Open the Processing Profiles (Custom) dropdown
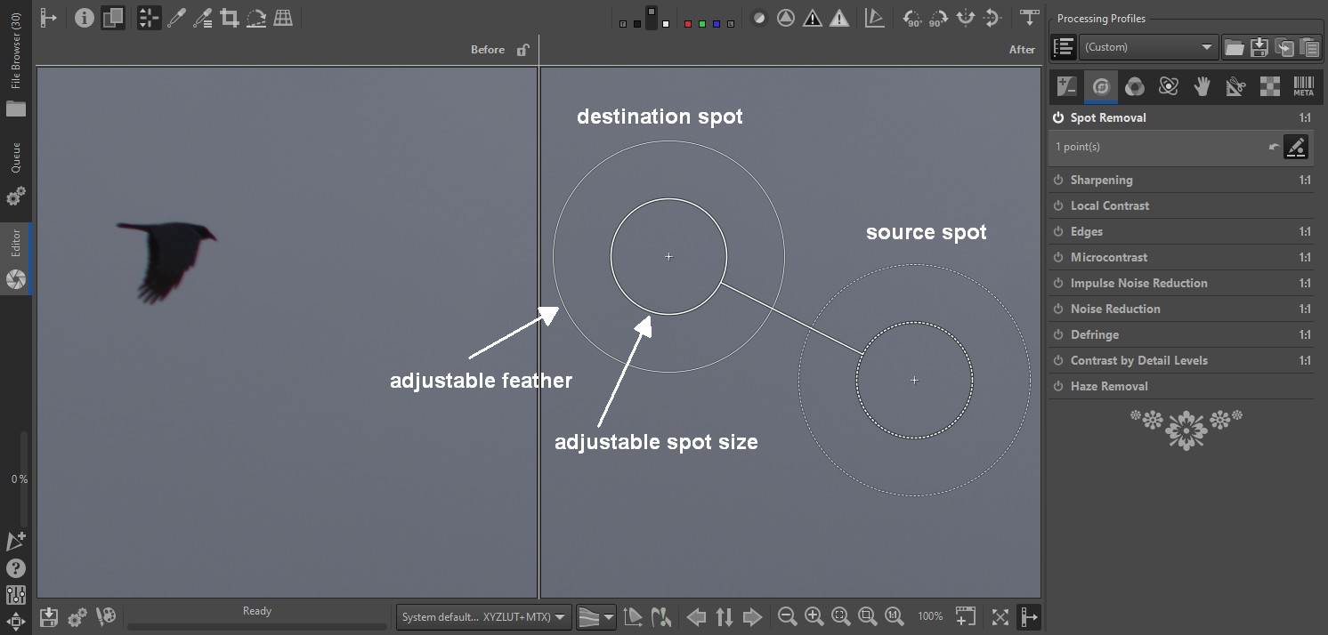Image resolution: width=1328 pixels, height=635 pixels. (1147, 47)
